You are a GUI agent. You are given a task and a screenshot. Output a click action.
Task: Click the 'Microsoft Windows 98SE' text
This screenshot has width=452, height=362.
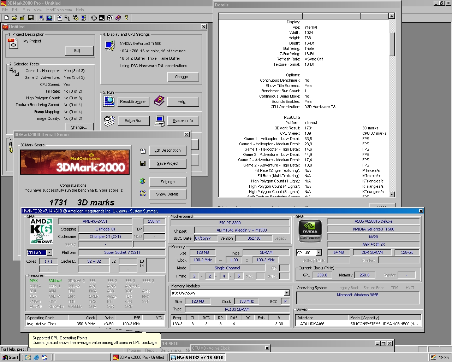pyautogui.click(x=357, y=295)
